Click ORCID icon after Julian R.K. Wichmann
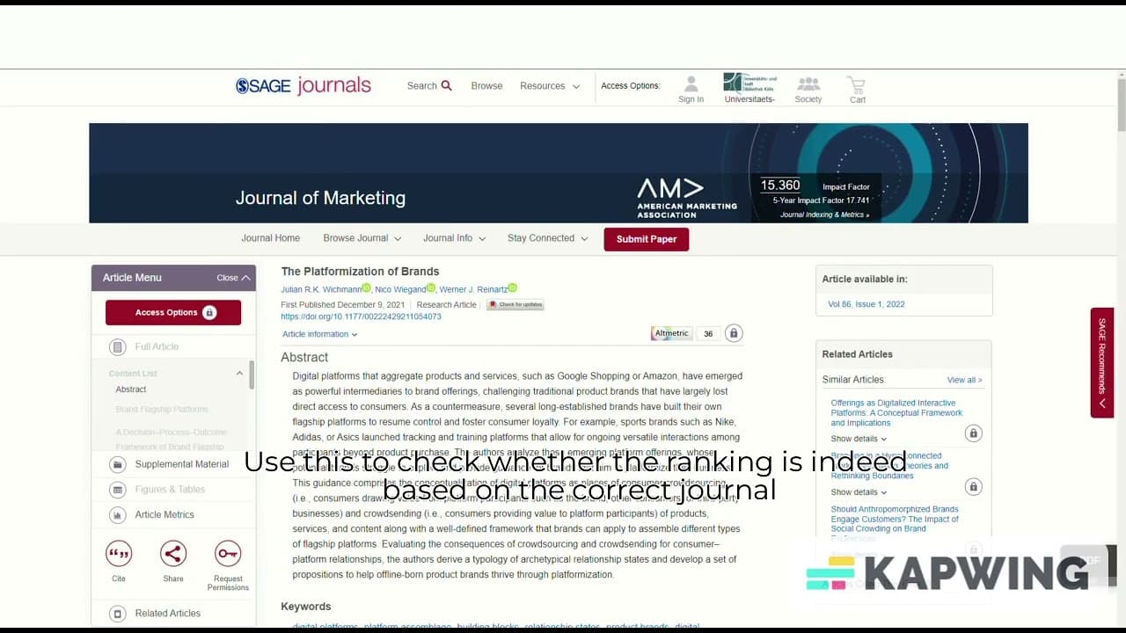The height and width of the screenshot is (633, 1126). (x=367, y=288)
